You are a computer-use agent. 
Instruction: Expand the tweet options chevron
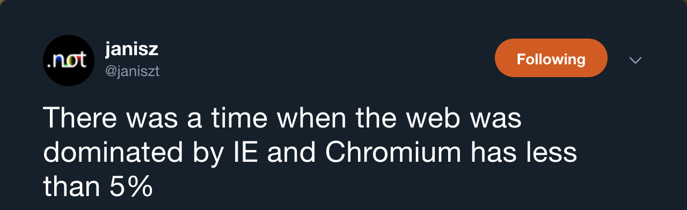[635, 60]
